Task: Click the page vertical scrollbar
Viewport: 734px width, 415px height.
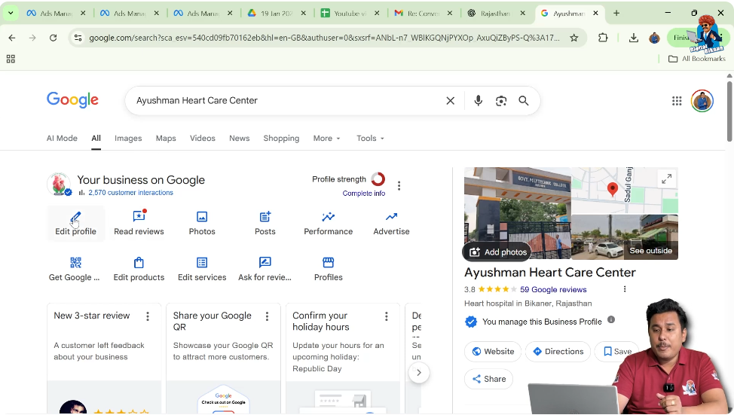Action: click(729, 111)
